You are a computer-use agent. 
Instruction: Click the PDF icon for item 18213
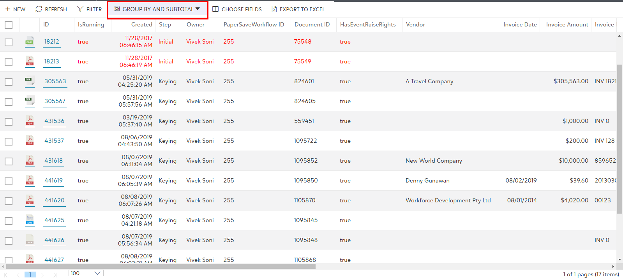coord(30,61)
